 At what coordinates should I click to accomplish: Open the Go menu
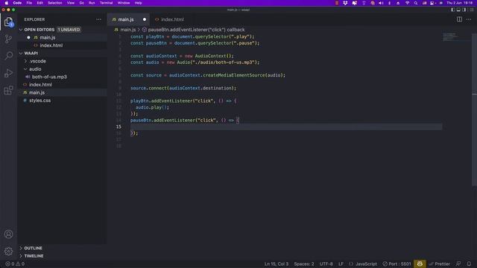[81, 3]
